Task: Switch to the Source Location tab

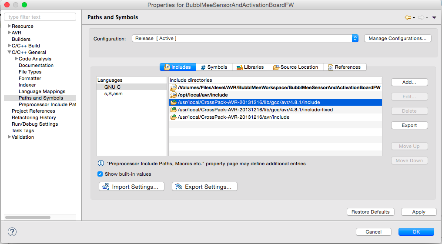Action: click(295, 67)
